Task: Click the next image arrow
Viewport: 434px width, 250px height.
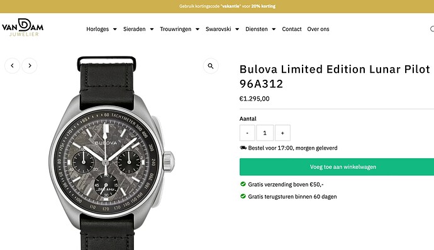Action: tap(30, 65)
